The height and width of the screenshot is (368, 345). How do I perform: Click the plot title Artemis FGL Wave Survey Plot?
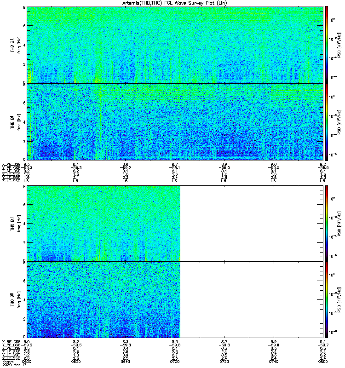pos(175,3)
